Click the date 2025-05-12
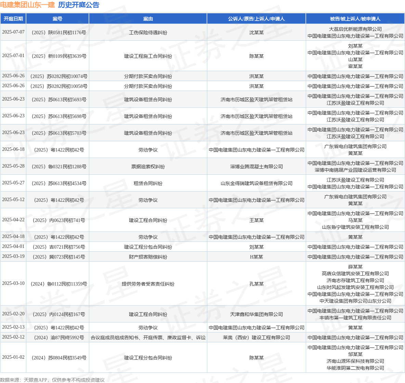 [x=13, y=200]
